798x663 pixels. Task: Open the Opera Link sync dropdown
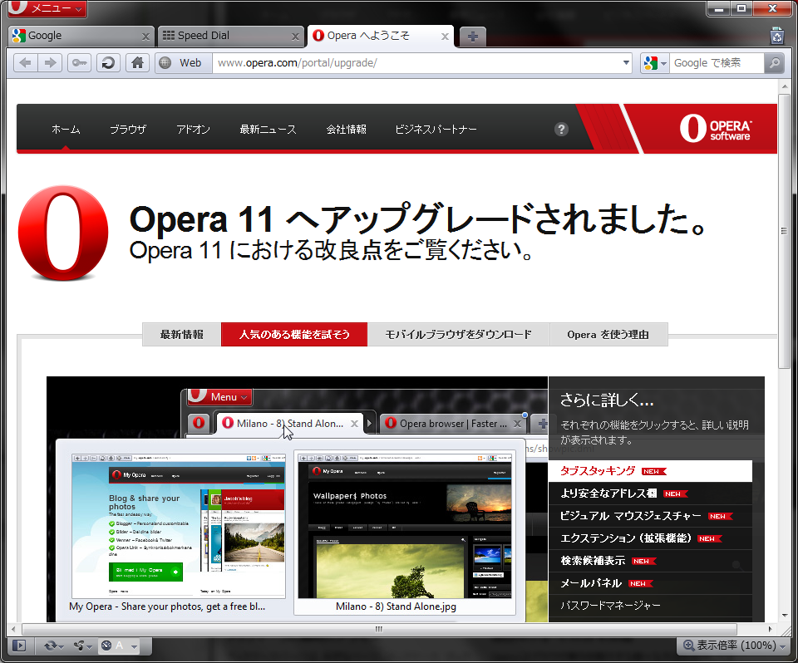(53, 646)
